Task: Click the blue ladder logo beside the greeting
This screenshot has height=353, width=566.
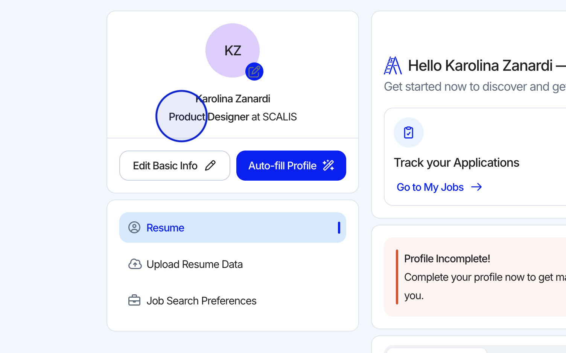Action: coord(393,65)
